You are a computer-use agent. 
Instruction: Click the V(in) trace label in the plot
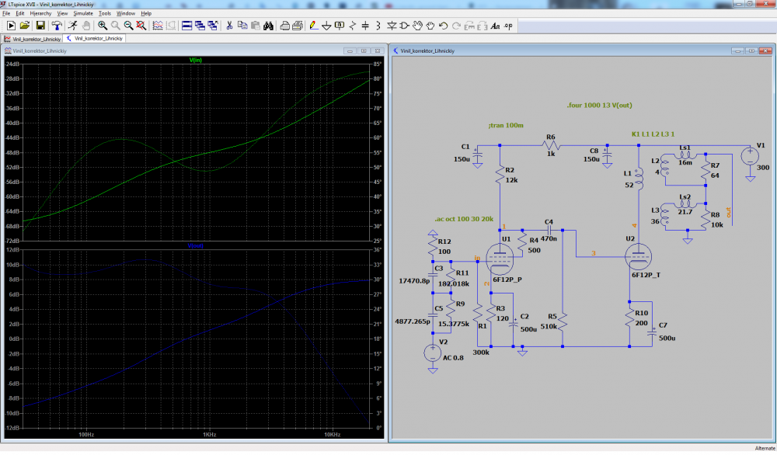pyautogui.click(x=196, y=60)
